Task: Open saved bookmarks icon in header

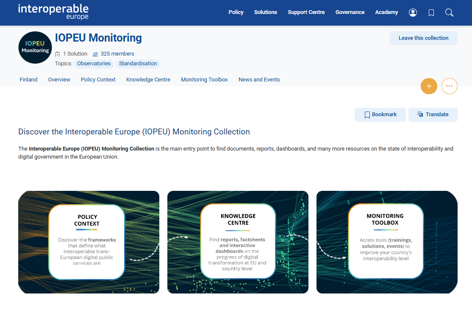Action: (431, 13)
